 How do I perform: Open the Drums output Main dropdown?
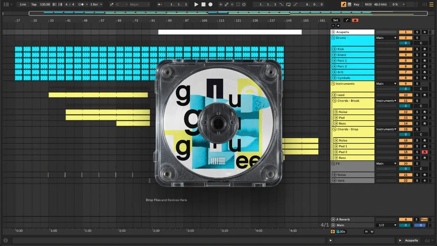click(386, 38)
